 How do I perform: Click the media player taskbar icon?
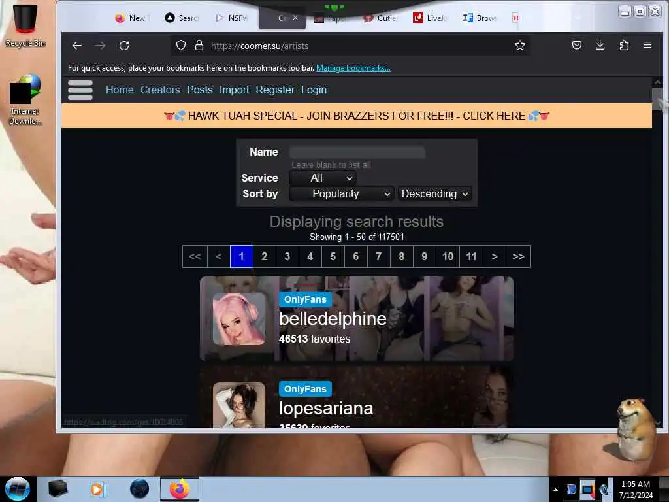(97, 489)
